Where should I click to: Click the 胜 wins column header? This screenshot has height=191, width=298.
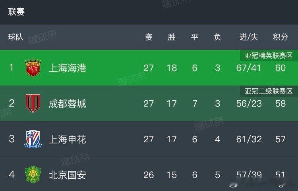pyautogui.click(x=172, y=37)
